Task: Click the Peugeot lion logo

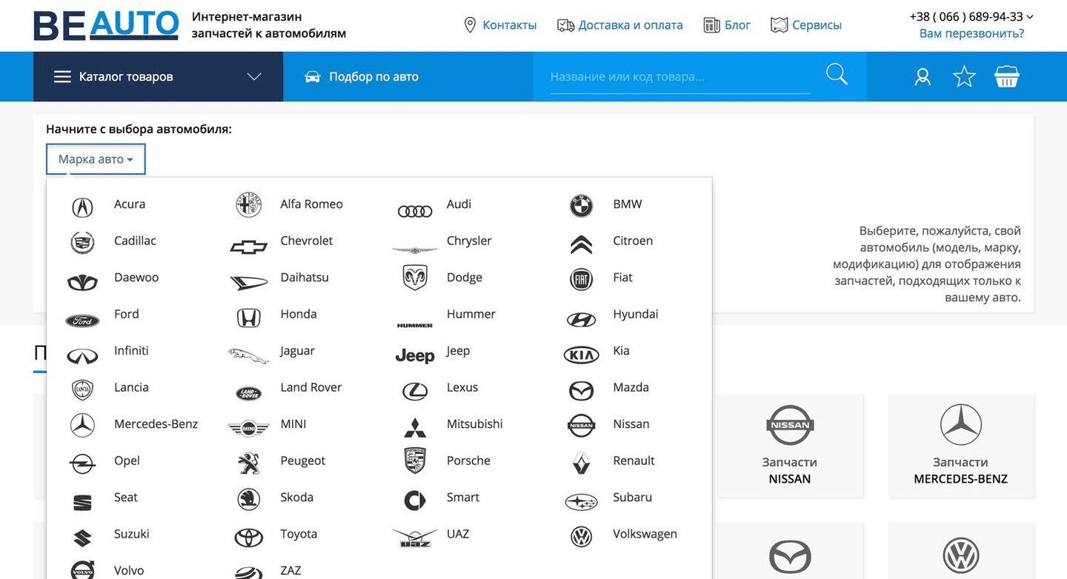Action: point(249,463)
